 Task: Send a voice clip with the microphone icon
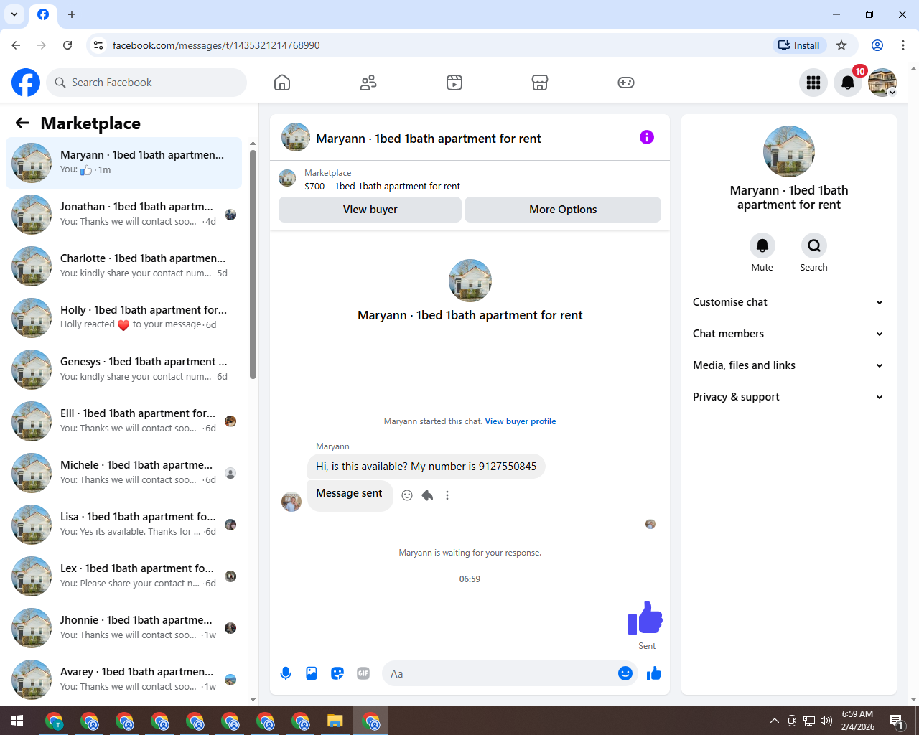[286, 673]
